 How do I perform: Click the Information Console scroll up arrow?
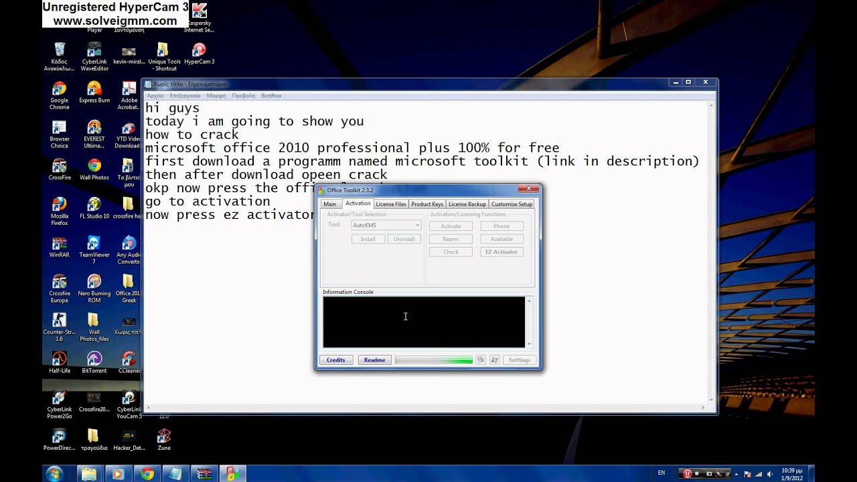coord(529,301)
